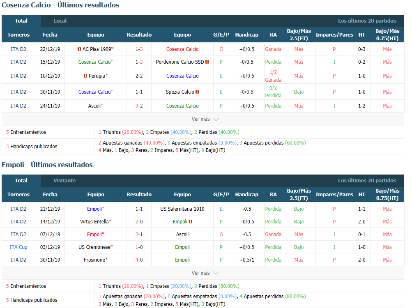Click '5 Handicaps publicados' under Empoli
This screenshot has height=308, width=412.
pos(32,300)
